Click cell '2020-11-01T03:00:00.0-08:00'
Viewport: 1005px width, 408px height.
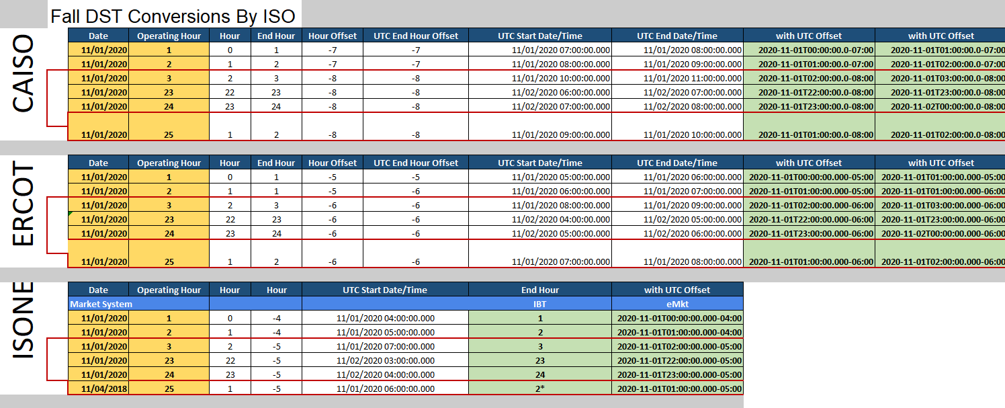point(940,78)
